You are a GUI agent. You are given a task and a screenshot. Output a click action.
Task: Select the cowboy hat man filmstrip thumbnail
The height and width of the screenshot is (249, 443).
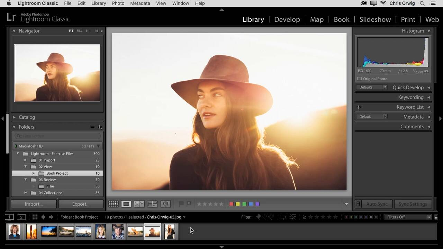tap(118, 231)
